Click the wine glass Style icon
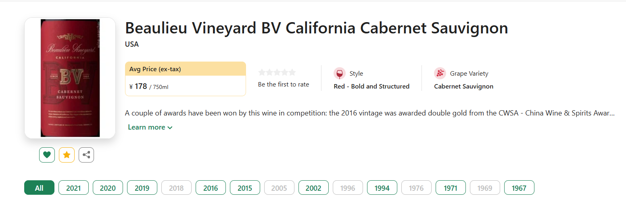This screenshot has width=626, height=202. click(340, 74)
